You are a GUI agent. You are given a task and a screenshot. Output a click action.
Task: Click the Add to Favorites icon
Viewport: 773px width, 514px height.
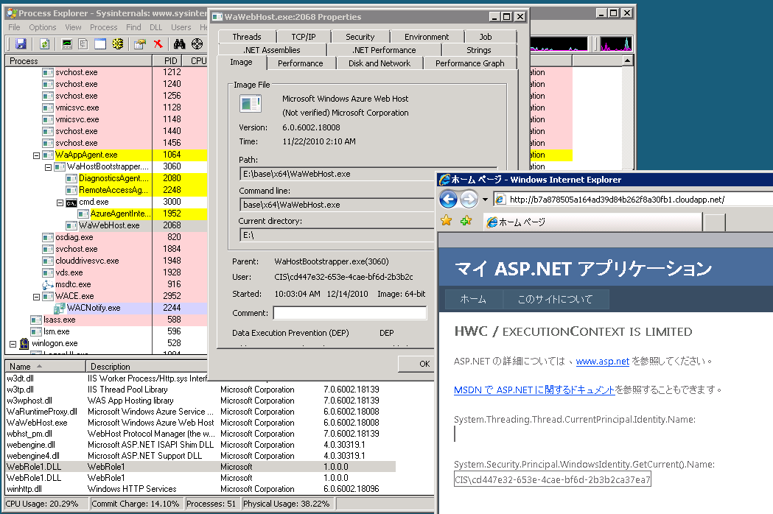tap(465, 221)
